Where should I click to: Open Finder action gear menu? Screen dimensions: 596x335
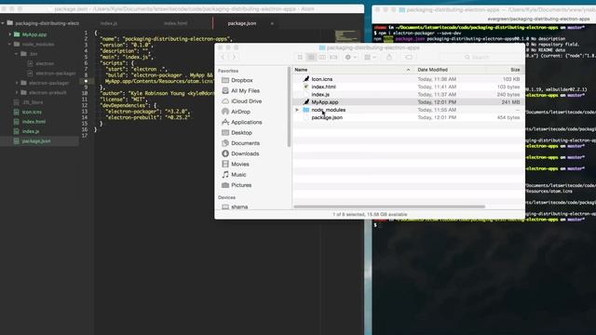tap(350, 57)
